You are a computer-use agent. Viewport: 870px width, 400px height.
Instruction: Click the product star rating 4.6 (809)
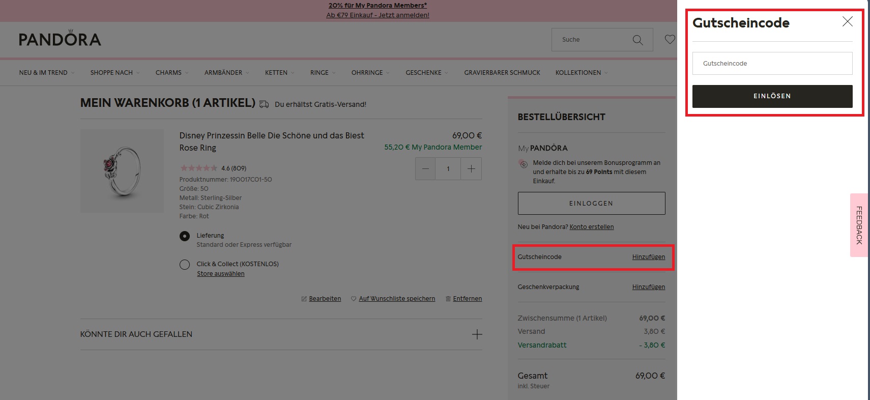click(x=213, y=168)
